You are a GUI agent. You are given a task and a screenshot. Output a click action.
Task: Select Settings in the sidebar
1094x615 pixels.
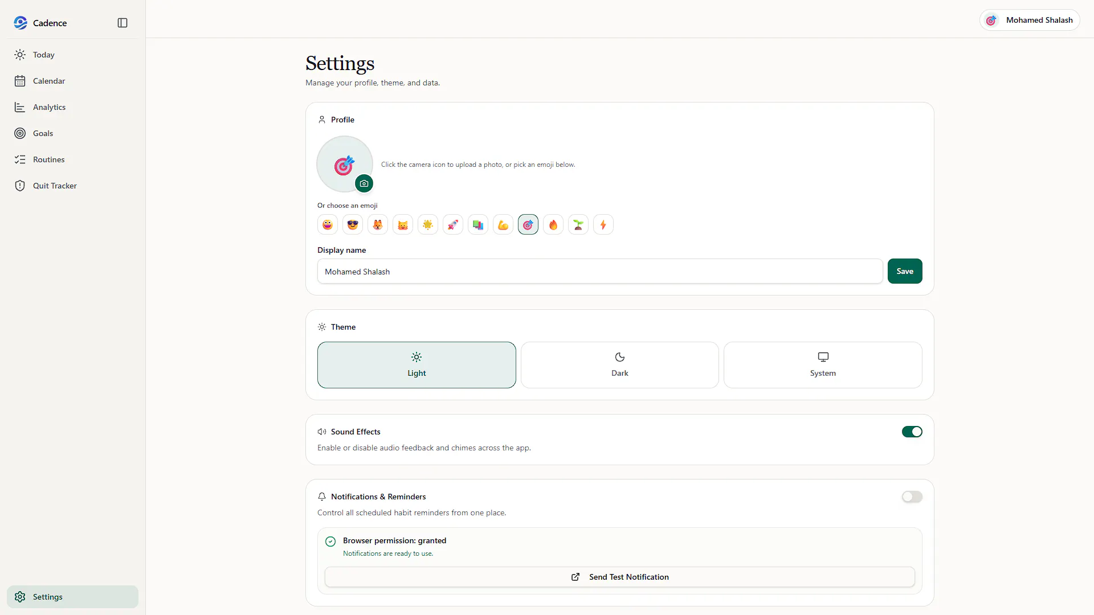click(x=72, y=597)
